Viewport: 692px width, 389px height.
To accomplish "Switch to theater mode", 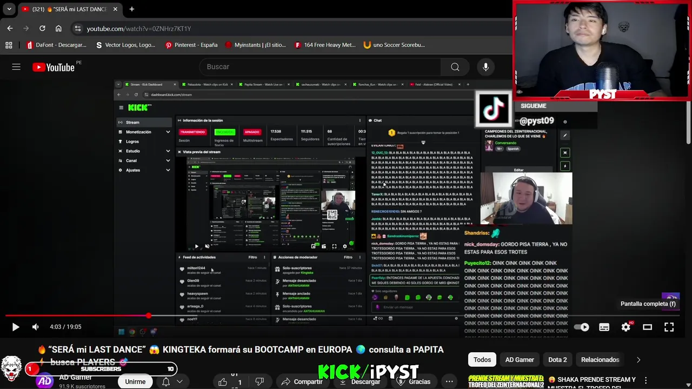I will tap(647, 327).
